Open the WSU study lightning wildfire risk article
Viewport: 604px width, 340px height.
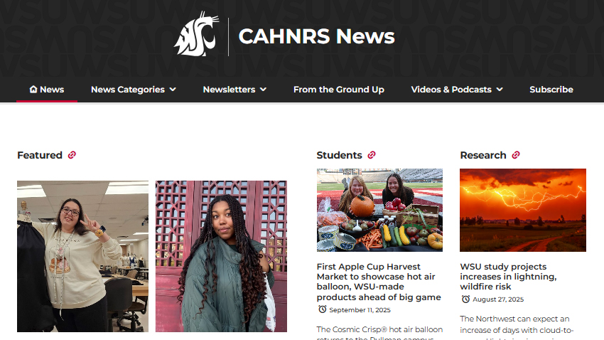508,277
